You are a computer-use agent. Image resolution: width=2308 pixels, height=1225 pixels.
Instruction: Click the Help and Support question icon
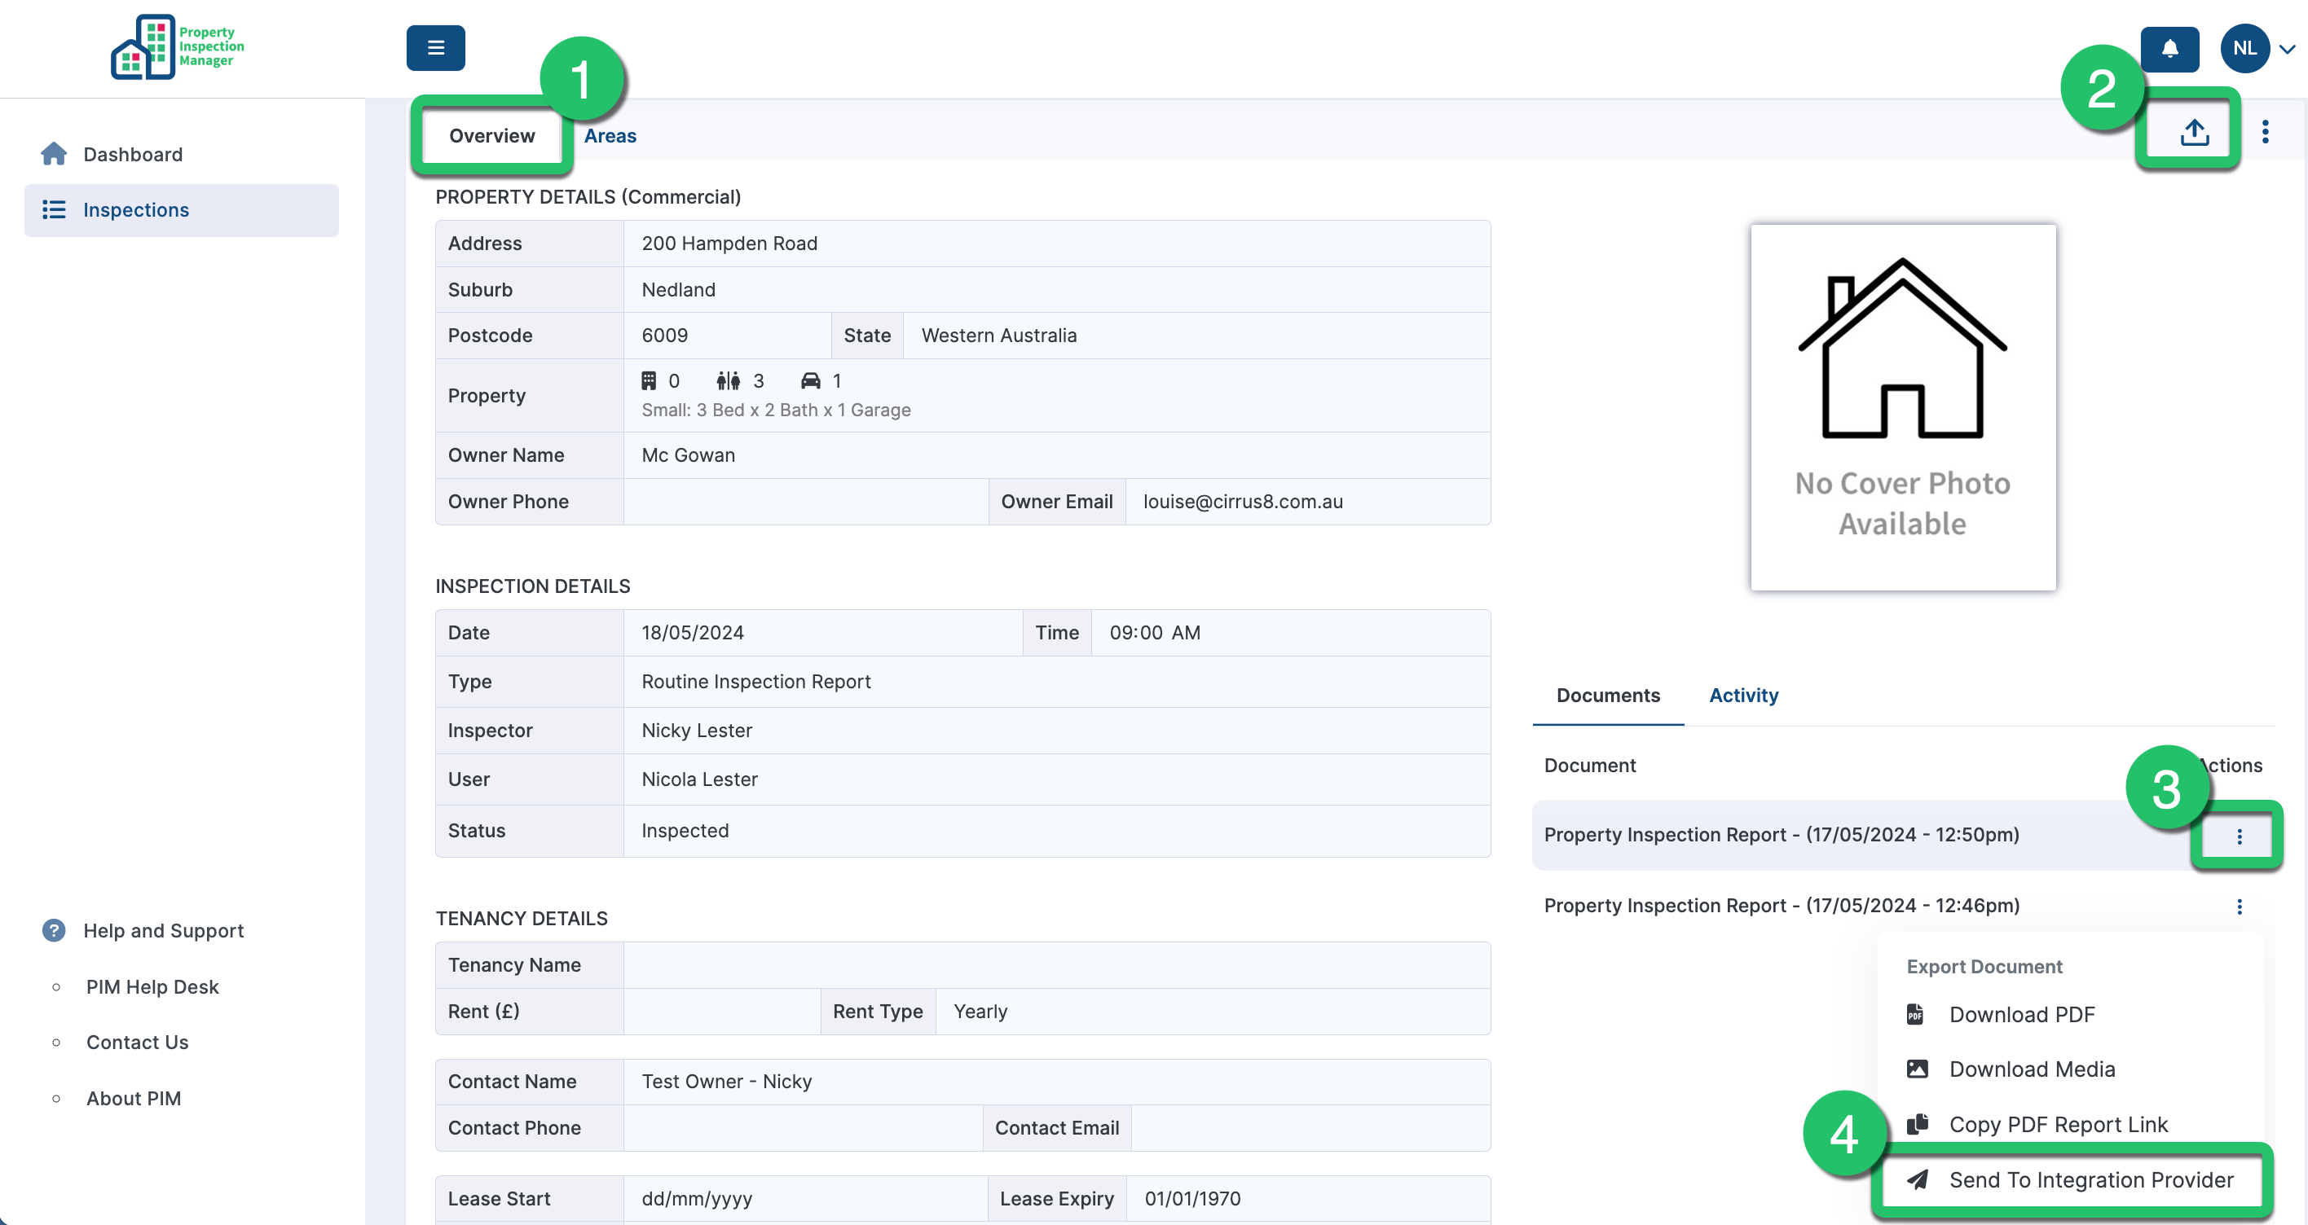(54, 930)
